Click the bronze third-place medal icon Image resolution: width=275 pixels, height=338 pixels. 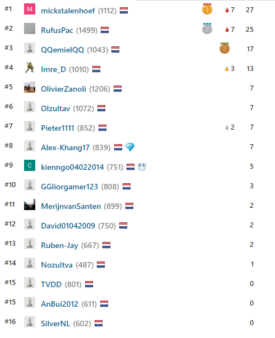[x=225, y=48]
